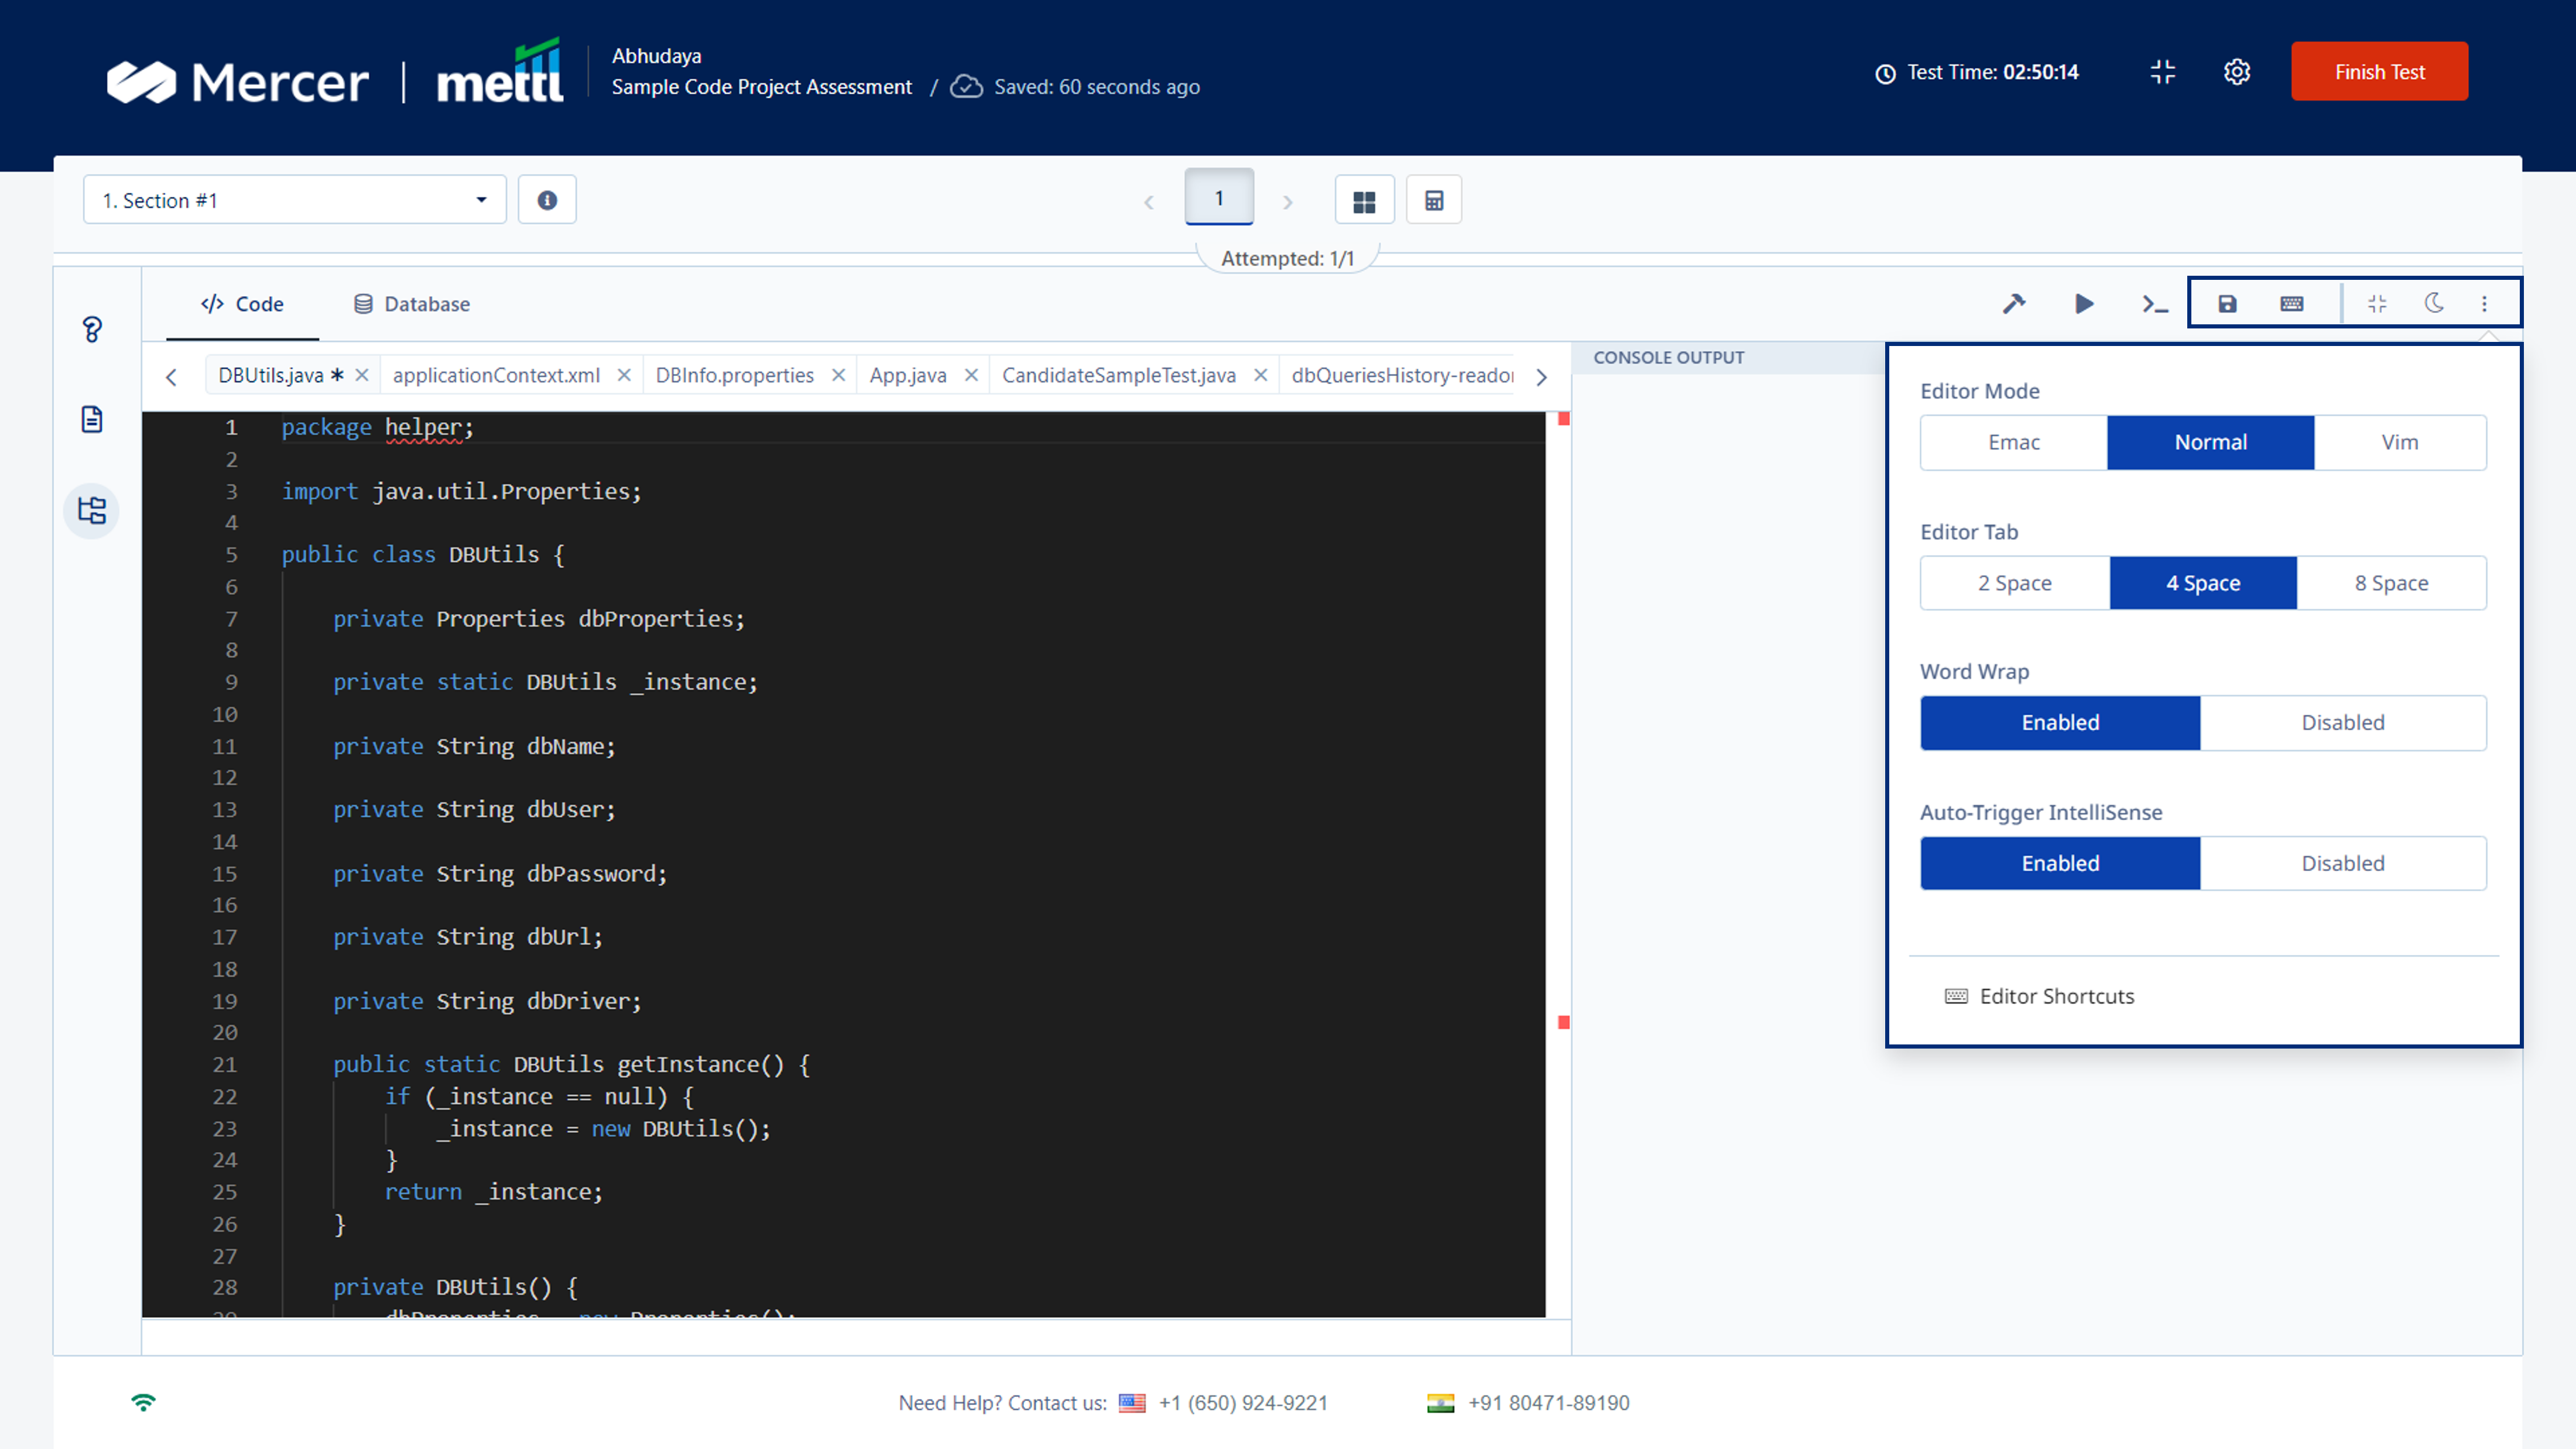The height and width of the screenshot is (1449, 2576).
Task: Close the DBUtils.java tab
Action: click(362, 375)
